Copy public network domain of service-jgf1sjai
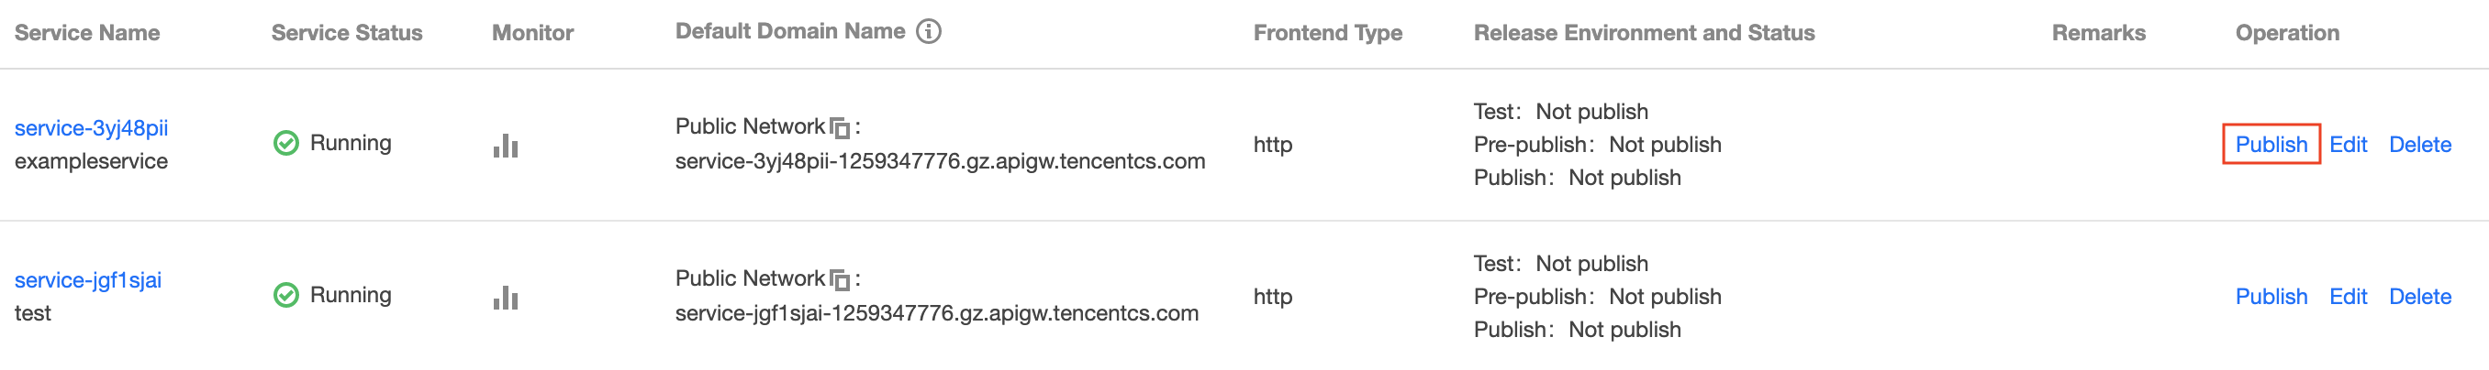The height and width of the screenshot is (370, 2489). [x=841, y=280]
